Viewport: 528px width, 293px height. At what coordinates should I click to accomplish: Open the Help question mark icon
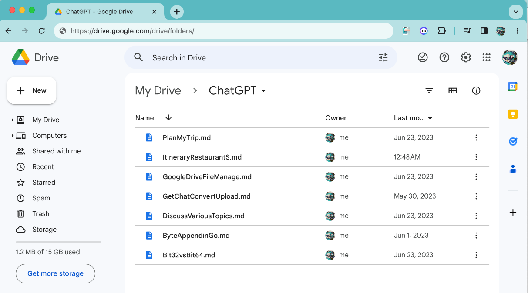tap(444, 57)
